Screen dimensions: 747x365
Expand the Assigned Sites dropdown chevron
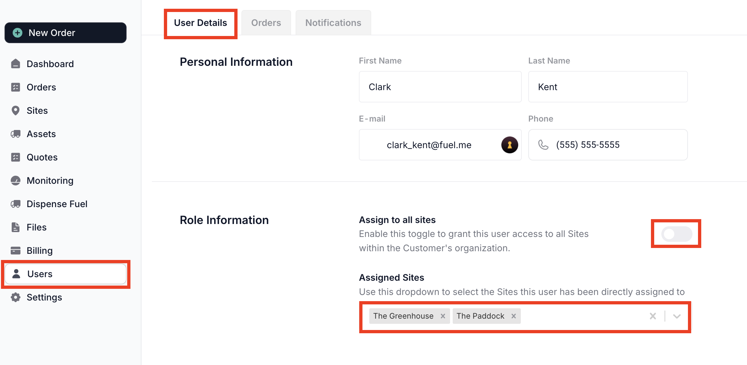click(x=677, y=316)
